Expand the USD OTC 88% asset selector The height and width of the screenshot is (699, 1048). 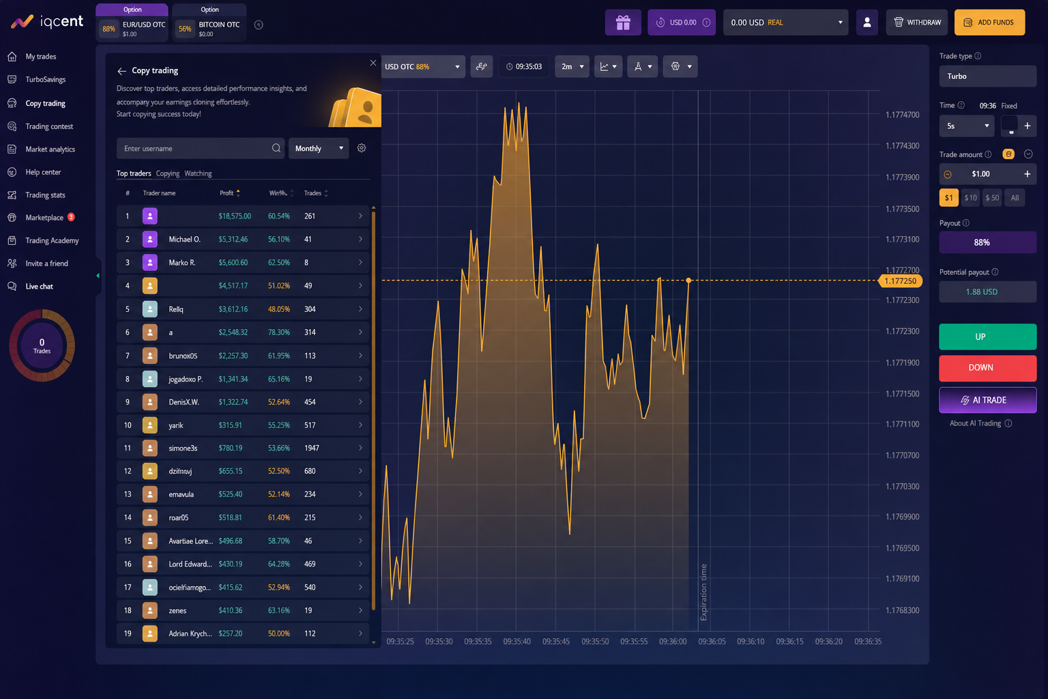coord(423,66)
